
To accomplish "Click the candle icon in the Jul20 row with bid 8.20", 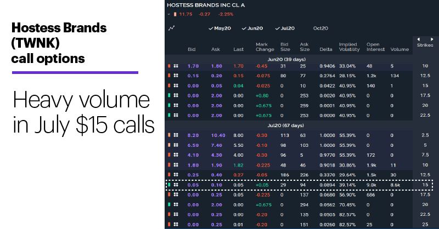I will click(x=169, y=135).
